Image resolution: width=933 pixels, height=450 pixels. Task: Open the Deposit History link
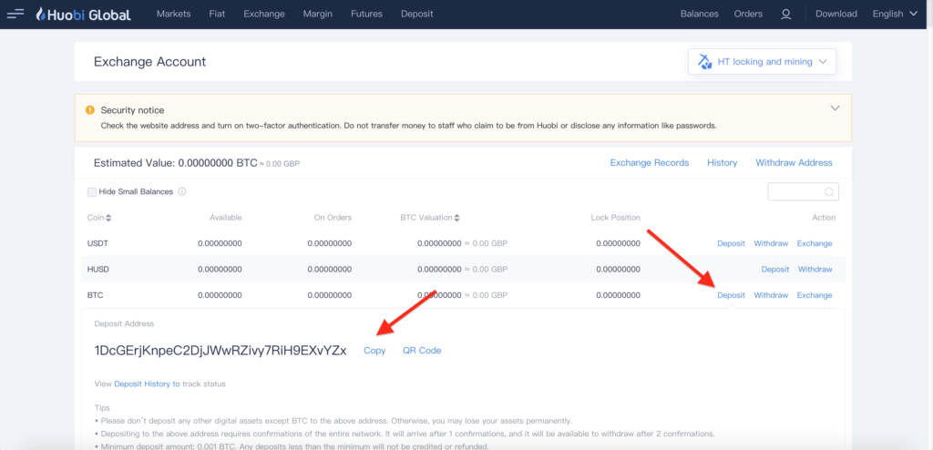(147, 384)
